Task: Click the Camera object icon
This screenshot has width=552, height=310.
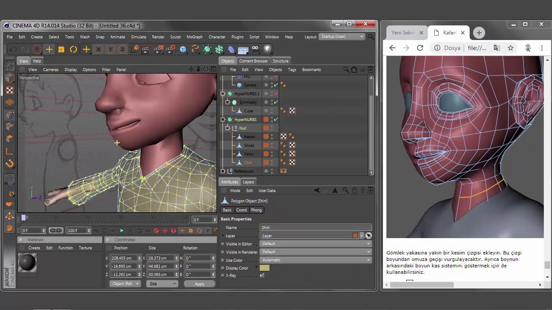Action: [x=255, y=49]
